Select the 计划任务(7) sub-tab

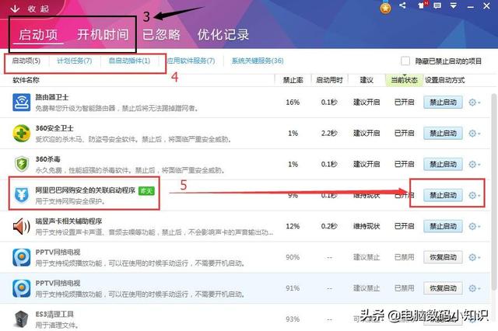[75, 61]
